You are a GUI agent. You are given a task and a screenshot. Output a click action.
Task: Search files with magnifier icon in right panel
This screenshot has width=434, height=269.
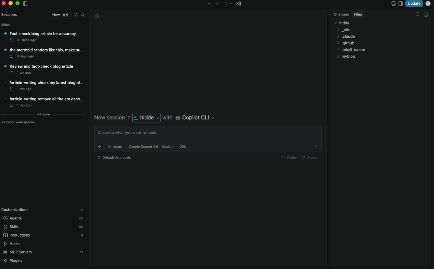[418, 14]
